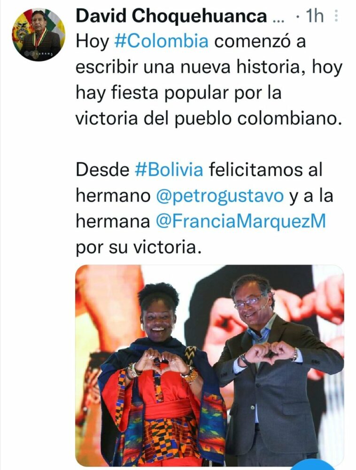Open David Choquehuanca's profile picture
The width and height of the screenshot is (356, 470).
(39, 35)
